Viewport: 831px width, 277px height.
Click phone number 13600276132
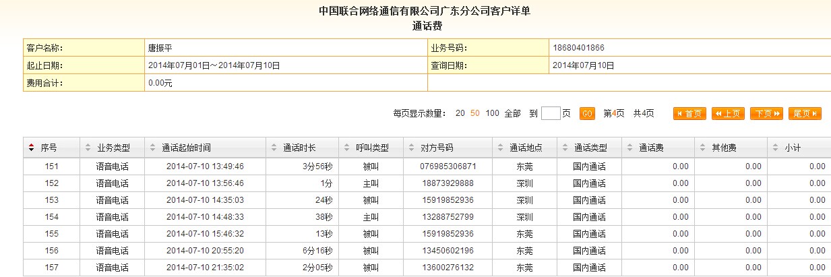[448, 268]
